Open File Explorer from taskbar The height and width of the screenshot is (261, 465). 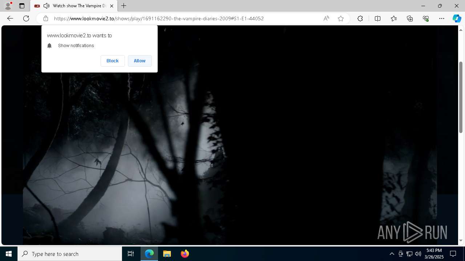[167, 254]
